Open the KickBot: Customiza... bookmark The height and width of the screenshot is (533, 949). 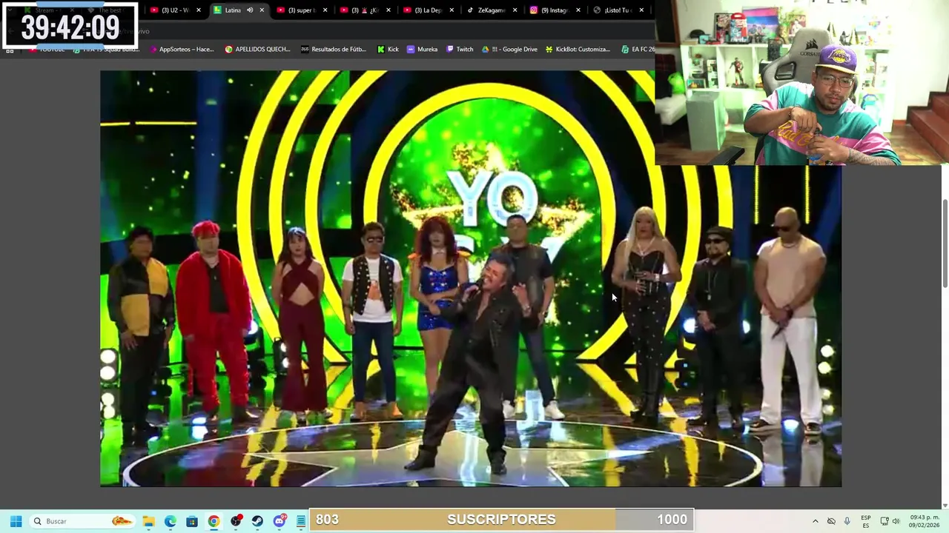(578, 50)
